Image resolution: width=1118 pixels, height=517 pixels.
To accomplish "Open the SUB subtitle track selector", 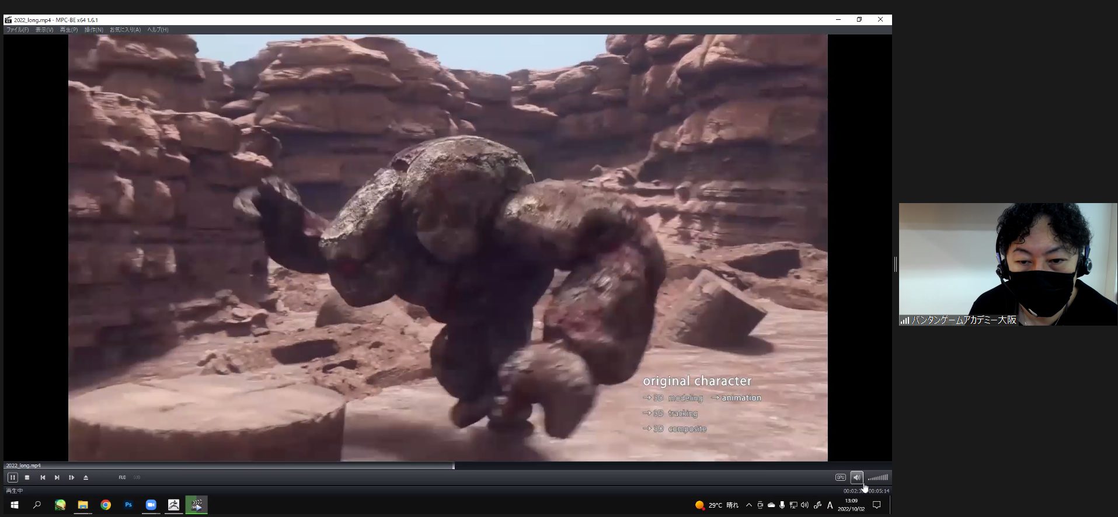I will tap(137, 477).
